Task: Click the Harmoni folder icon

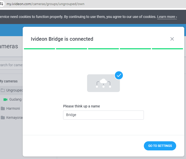Action: click(x=3, y=108)
